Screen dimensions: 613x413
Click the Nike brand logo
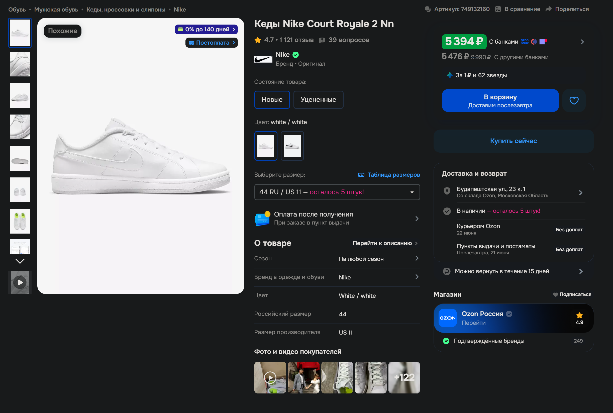click(263, 59)
